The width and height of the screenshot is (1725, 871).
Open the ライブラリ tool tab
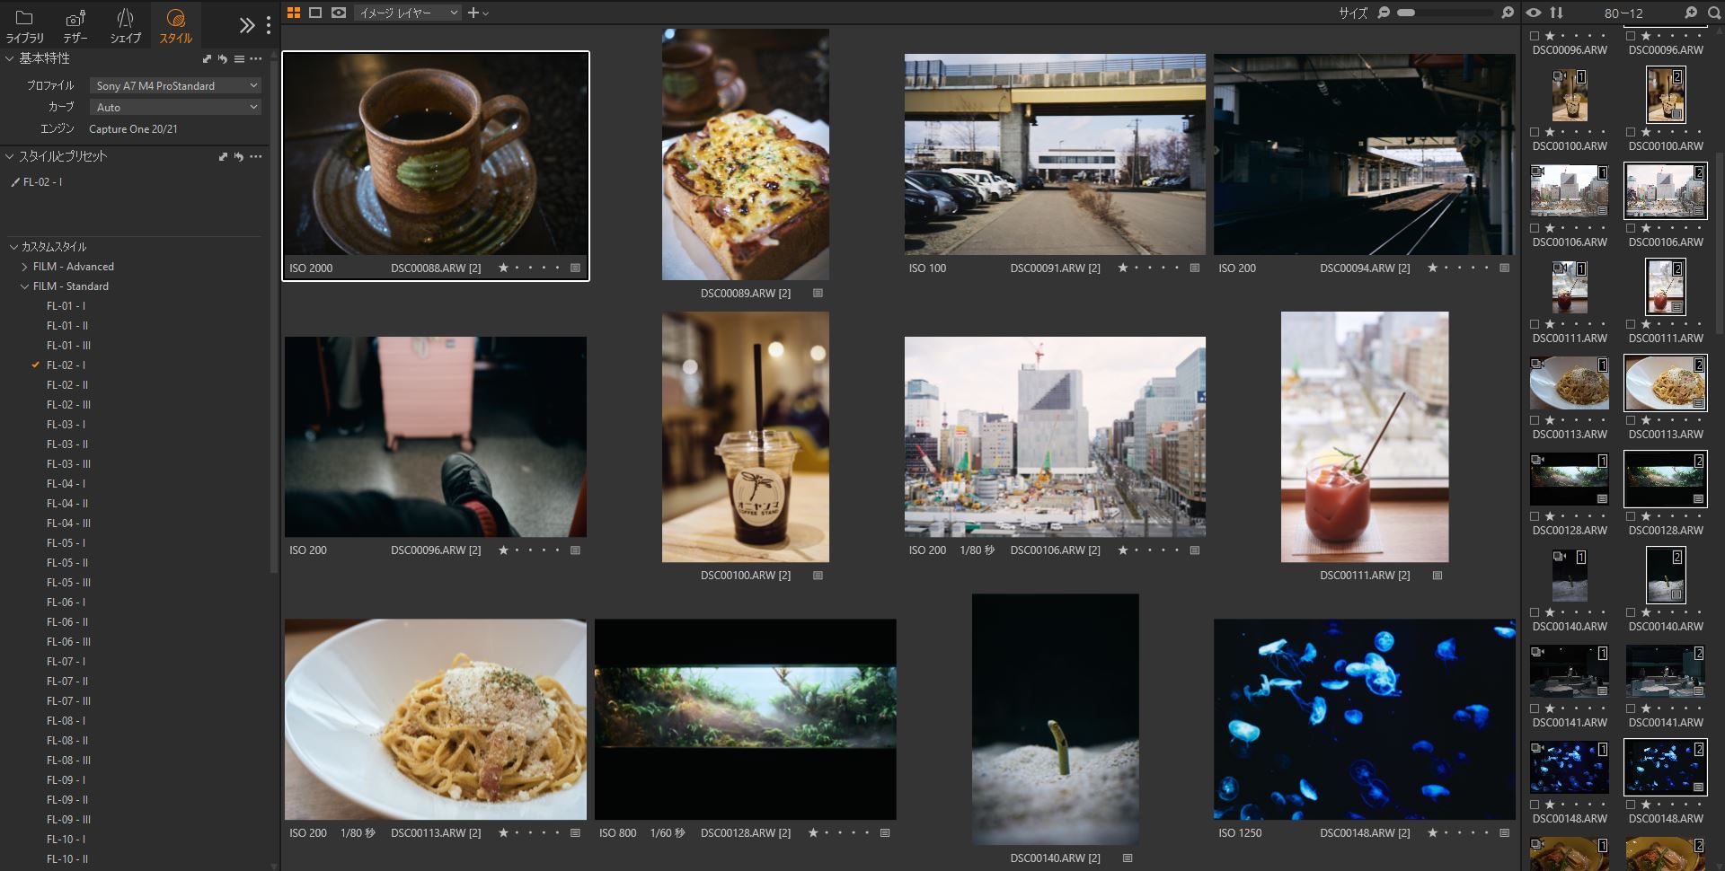pyautogui.click(x=24, y=26)
